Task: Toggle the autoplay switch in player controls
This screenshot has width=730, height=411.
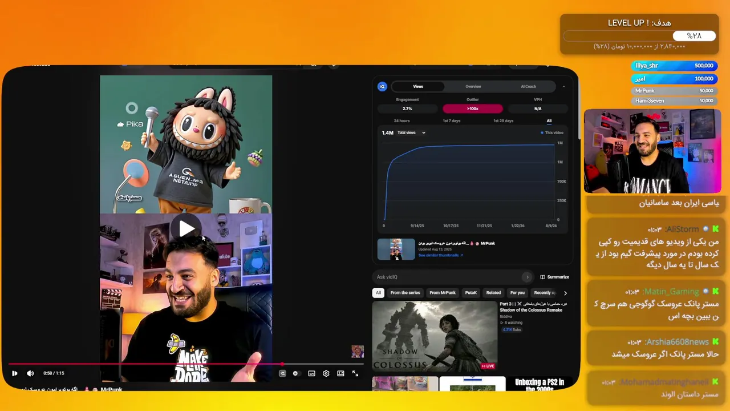Action: click(295, 373)
